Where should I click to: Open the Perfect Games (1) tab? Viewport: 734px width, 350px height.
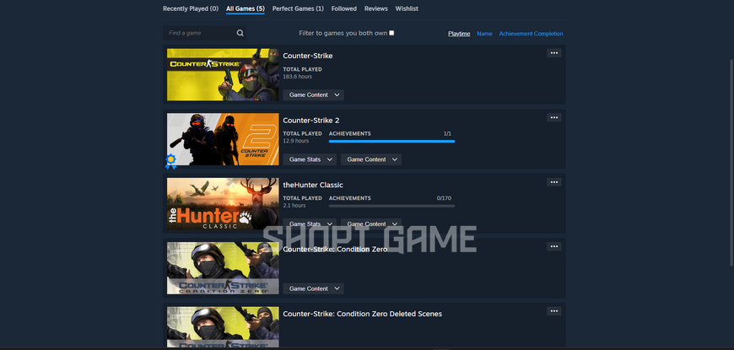coord(298,8)
